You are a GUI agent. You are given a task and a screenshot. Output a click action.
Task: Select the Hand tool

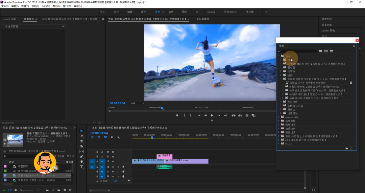coord(81,162)
